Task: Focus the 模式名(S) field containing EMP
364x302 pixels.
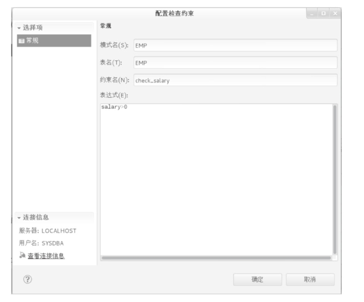Action: pos(235,46)
